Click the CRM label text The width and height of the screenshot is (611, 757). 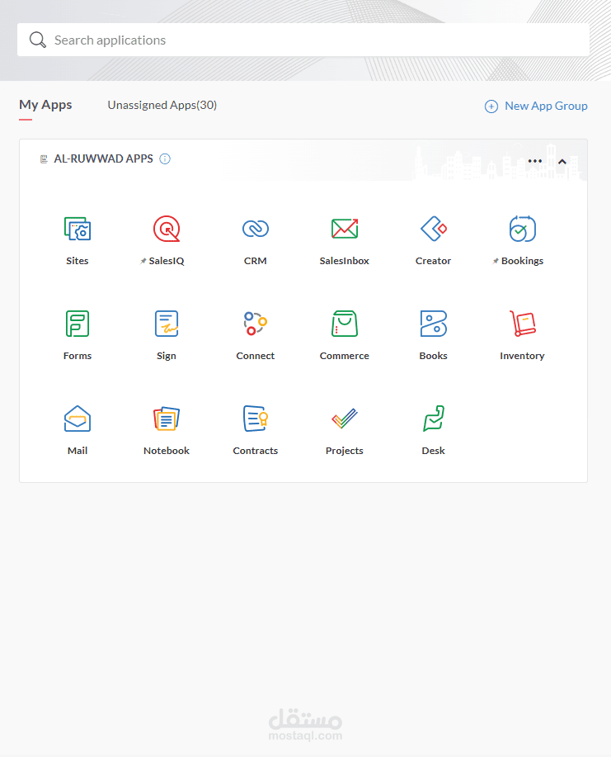(x=255, y=261)
